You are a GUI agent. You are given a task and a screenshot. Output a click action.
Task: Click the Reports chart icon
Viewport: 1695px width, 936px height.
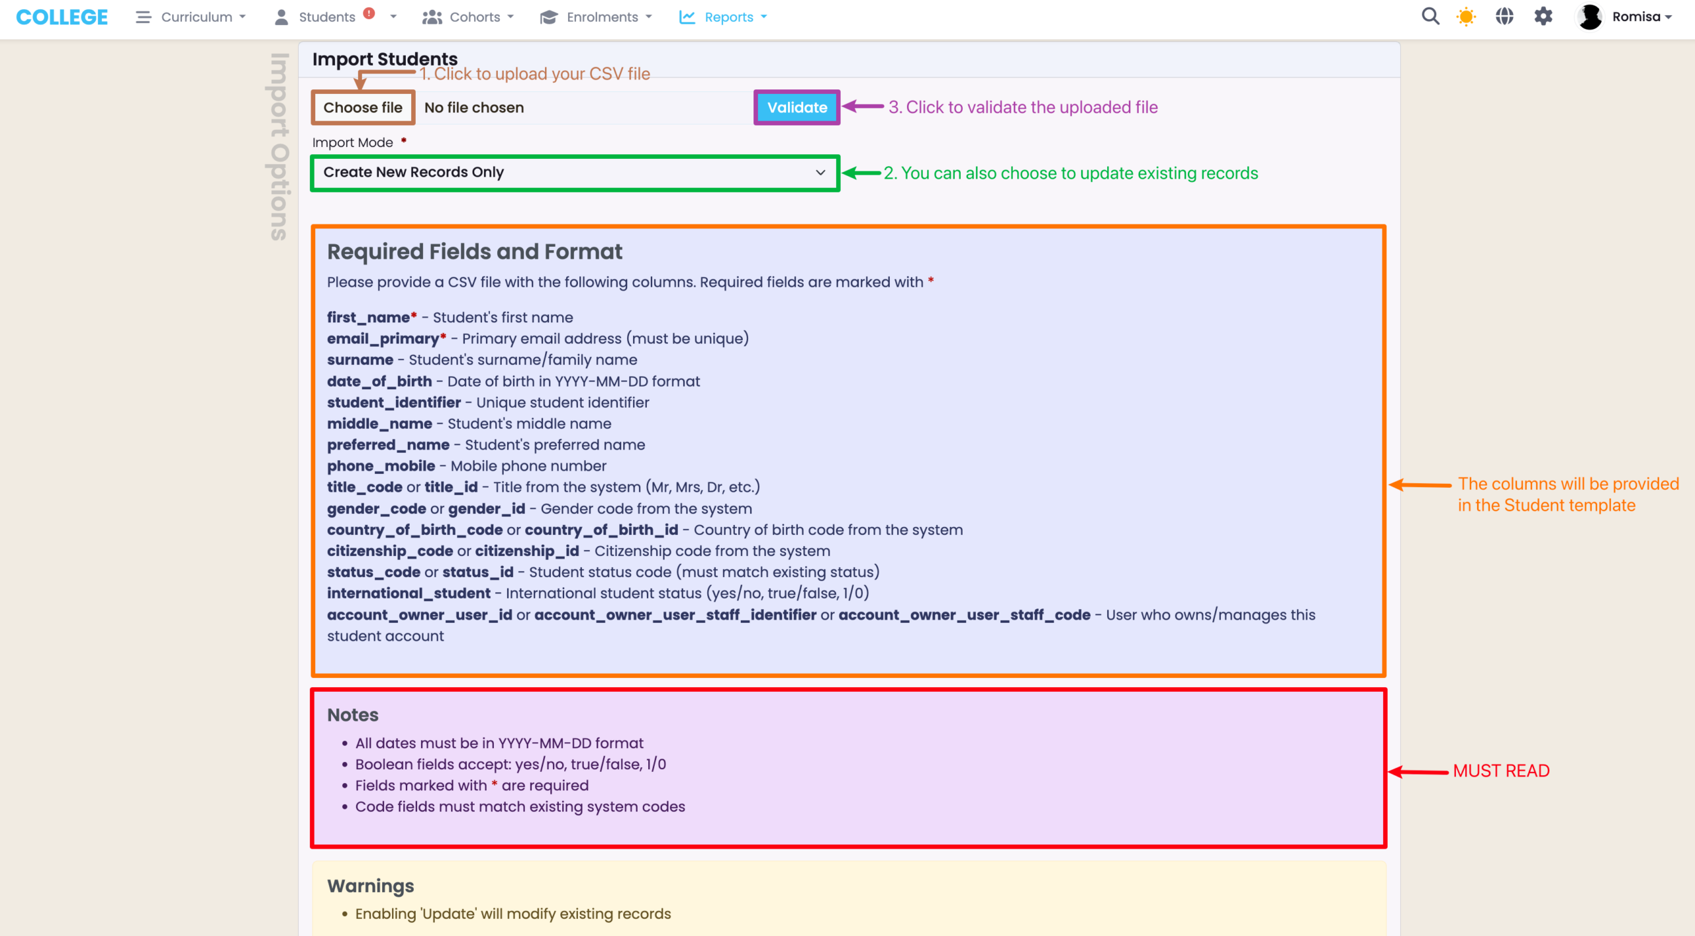coord(687,17)
